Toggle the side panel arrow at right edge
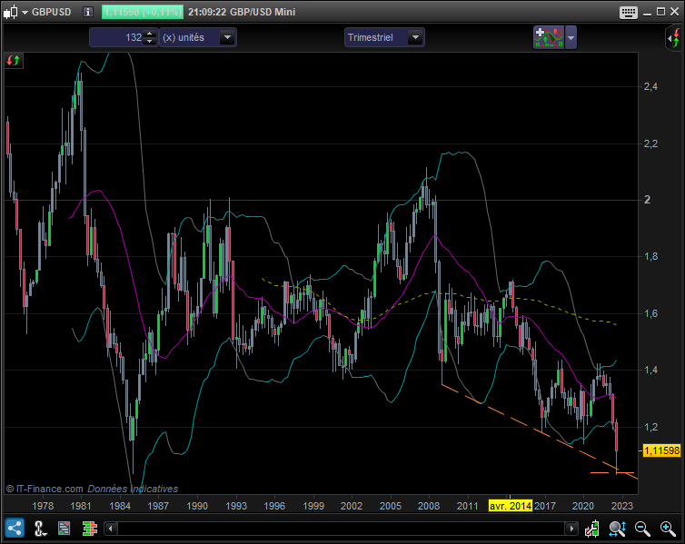Screen dimensions: 685x544 click(x=672, y=38)
